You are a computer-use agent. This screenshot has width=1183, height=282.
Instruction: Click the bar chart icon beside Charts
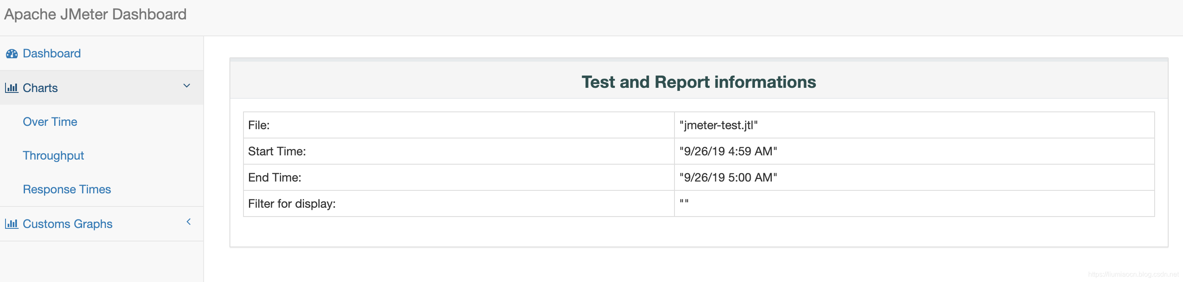11,88
